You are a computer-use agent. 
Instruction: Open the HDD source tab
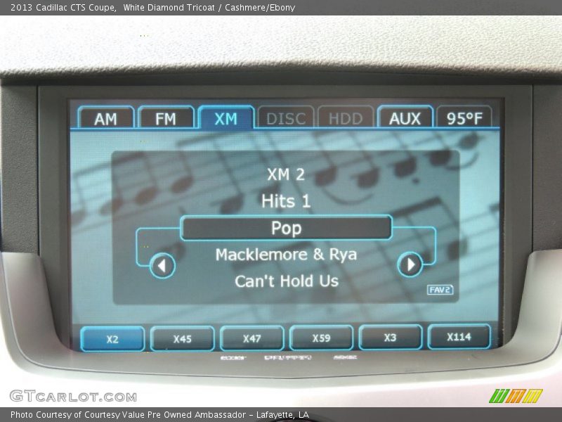click(346, 118)
